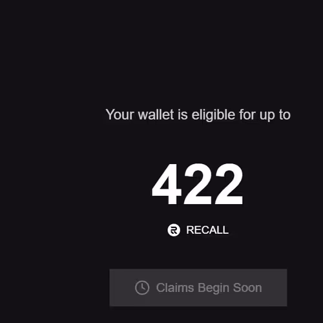Click the clock icon in the claims button
Viewport: 323px width, 323px height.
[x=142, y=287]
